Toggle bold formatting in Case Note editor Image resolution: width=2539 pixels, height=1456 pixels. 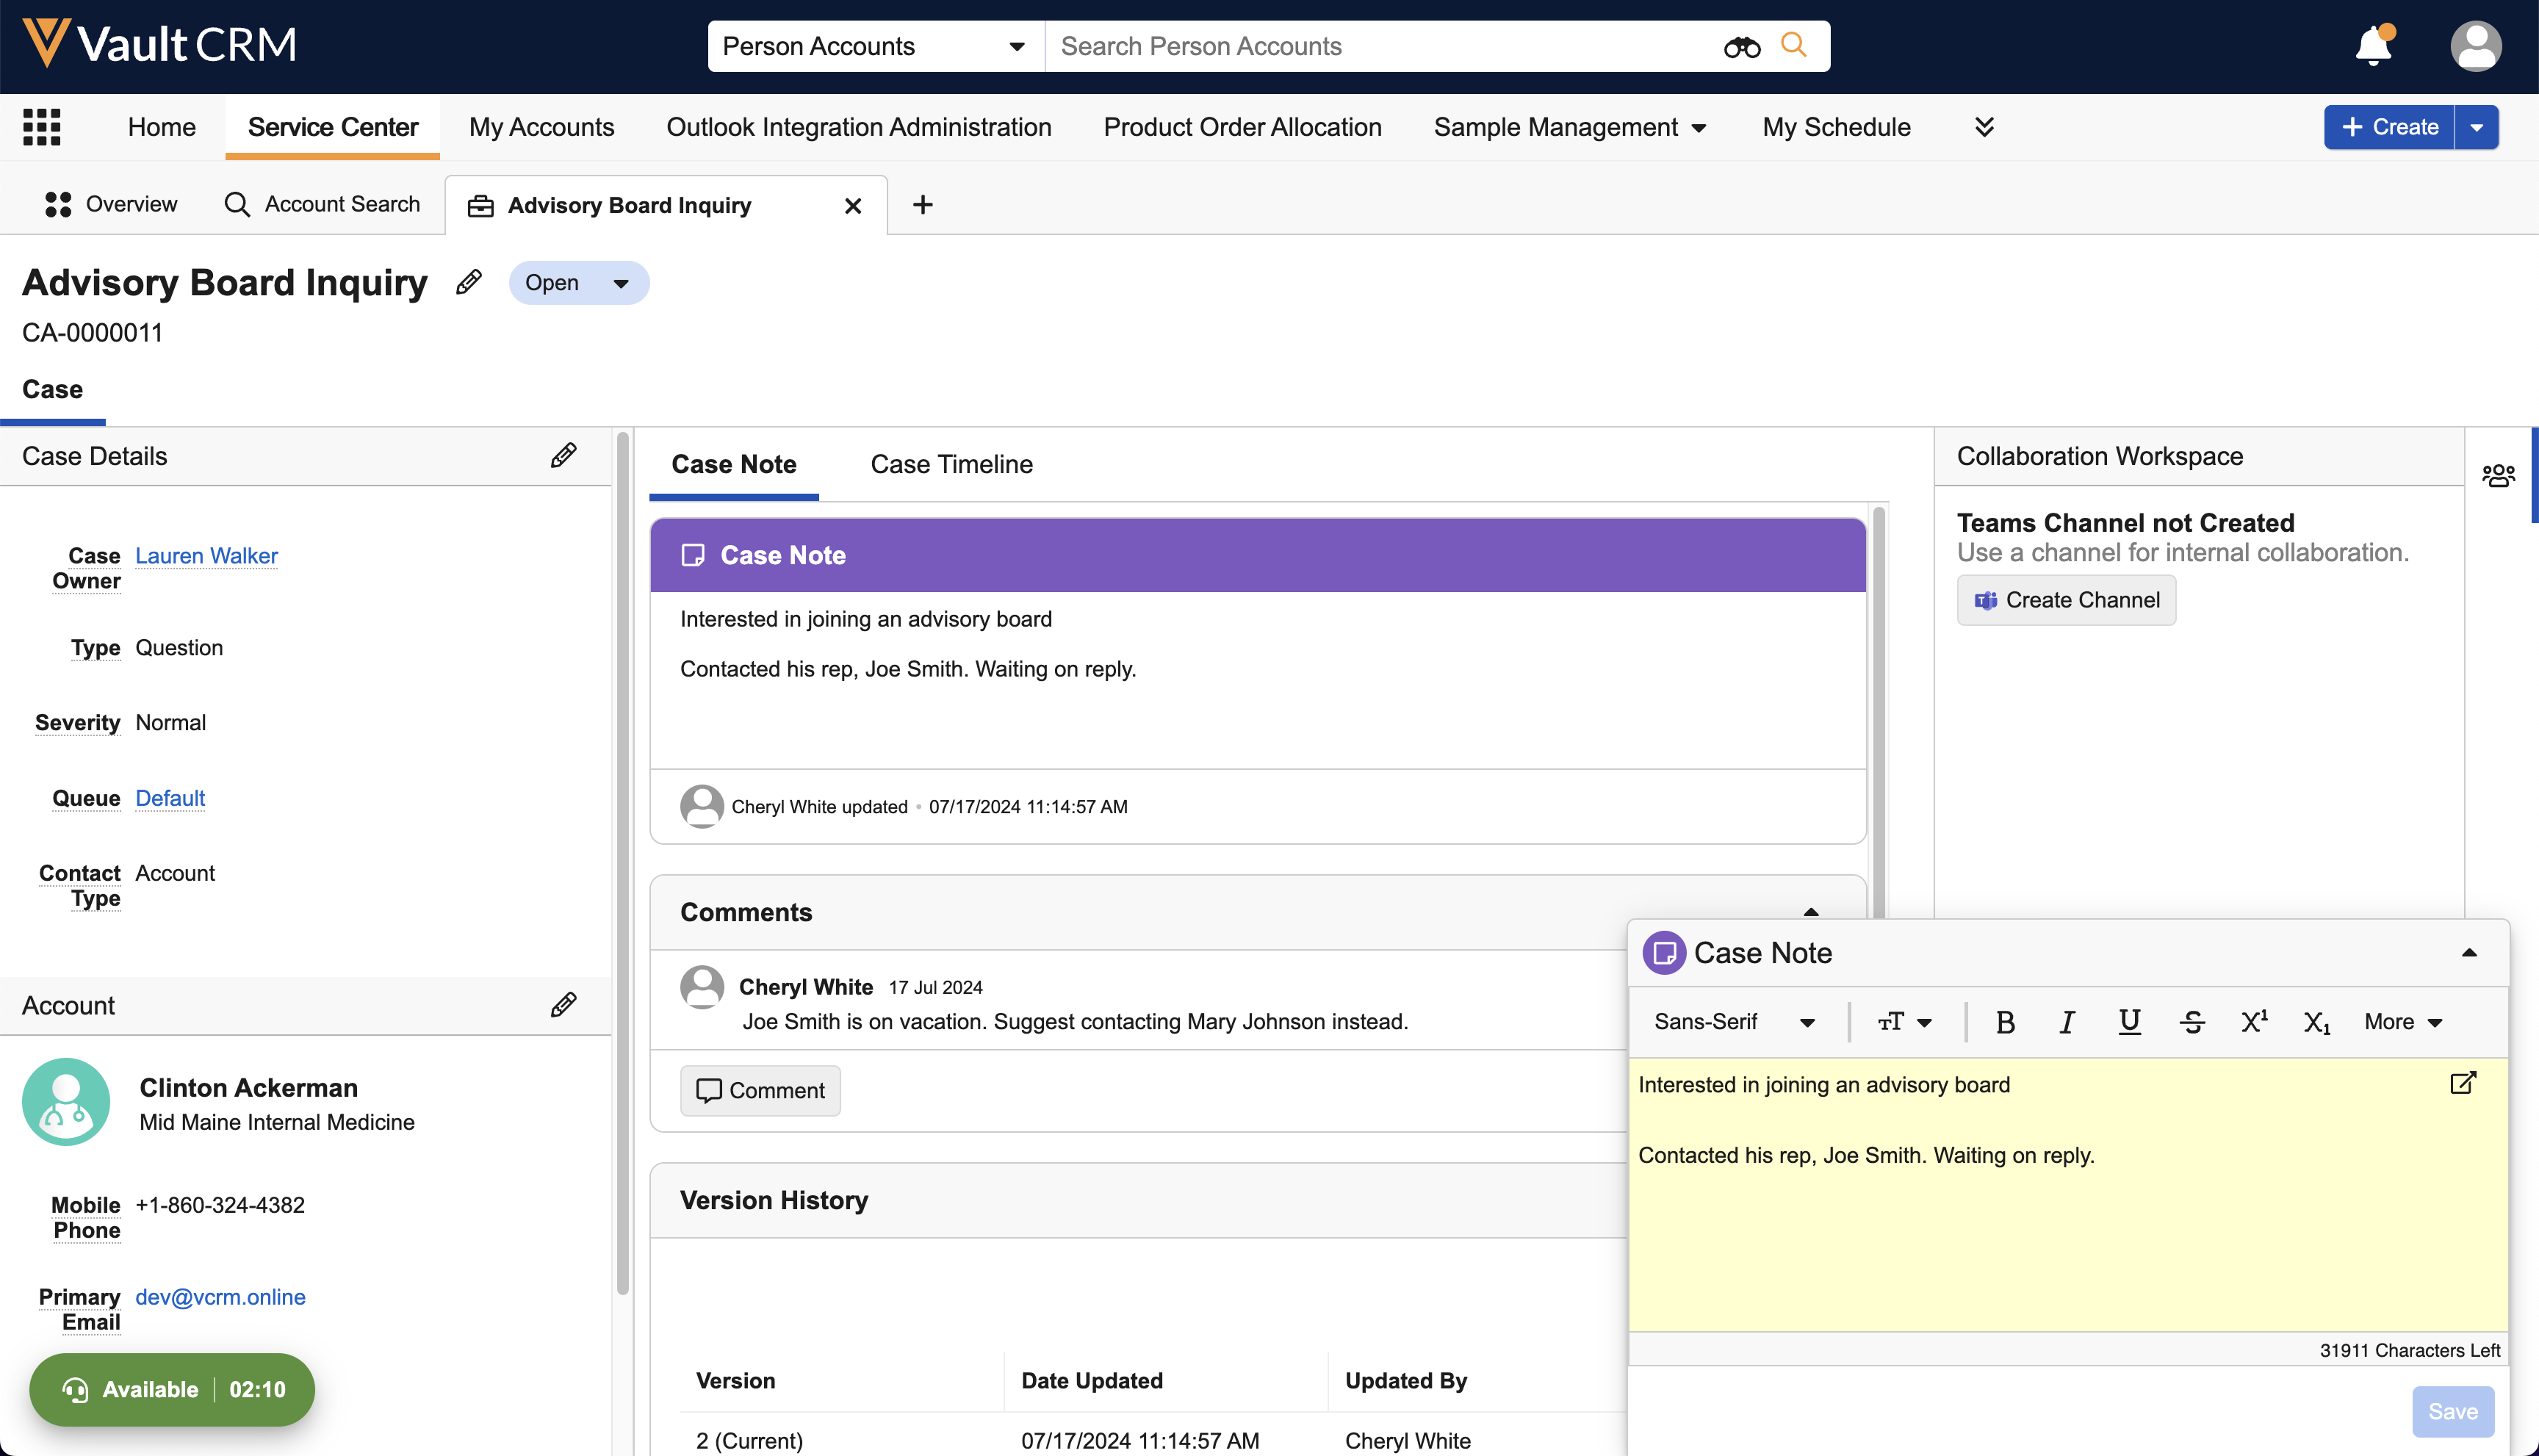tap(2004, 1022)
